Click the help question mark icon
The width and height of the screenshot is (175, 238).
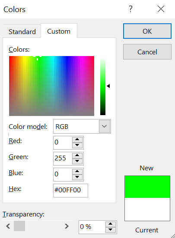[130, 9]
